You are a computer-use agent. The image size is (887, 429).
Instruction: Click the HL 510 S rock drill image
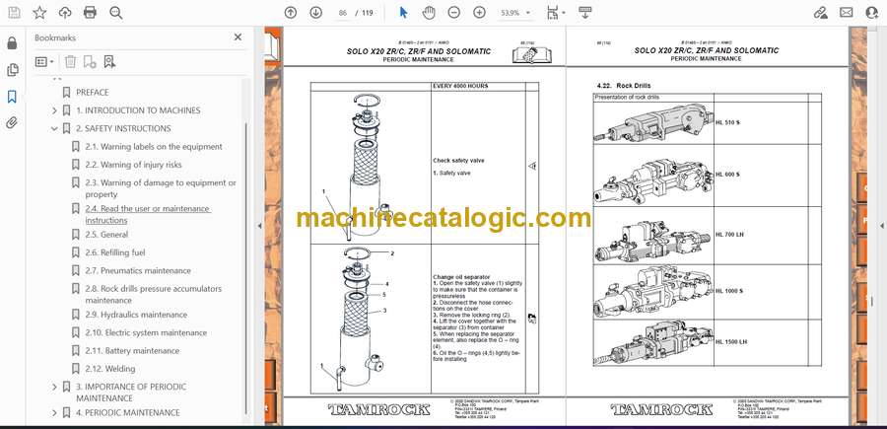click(x=652, y=123)
